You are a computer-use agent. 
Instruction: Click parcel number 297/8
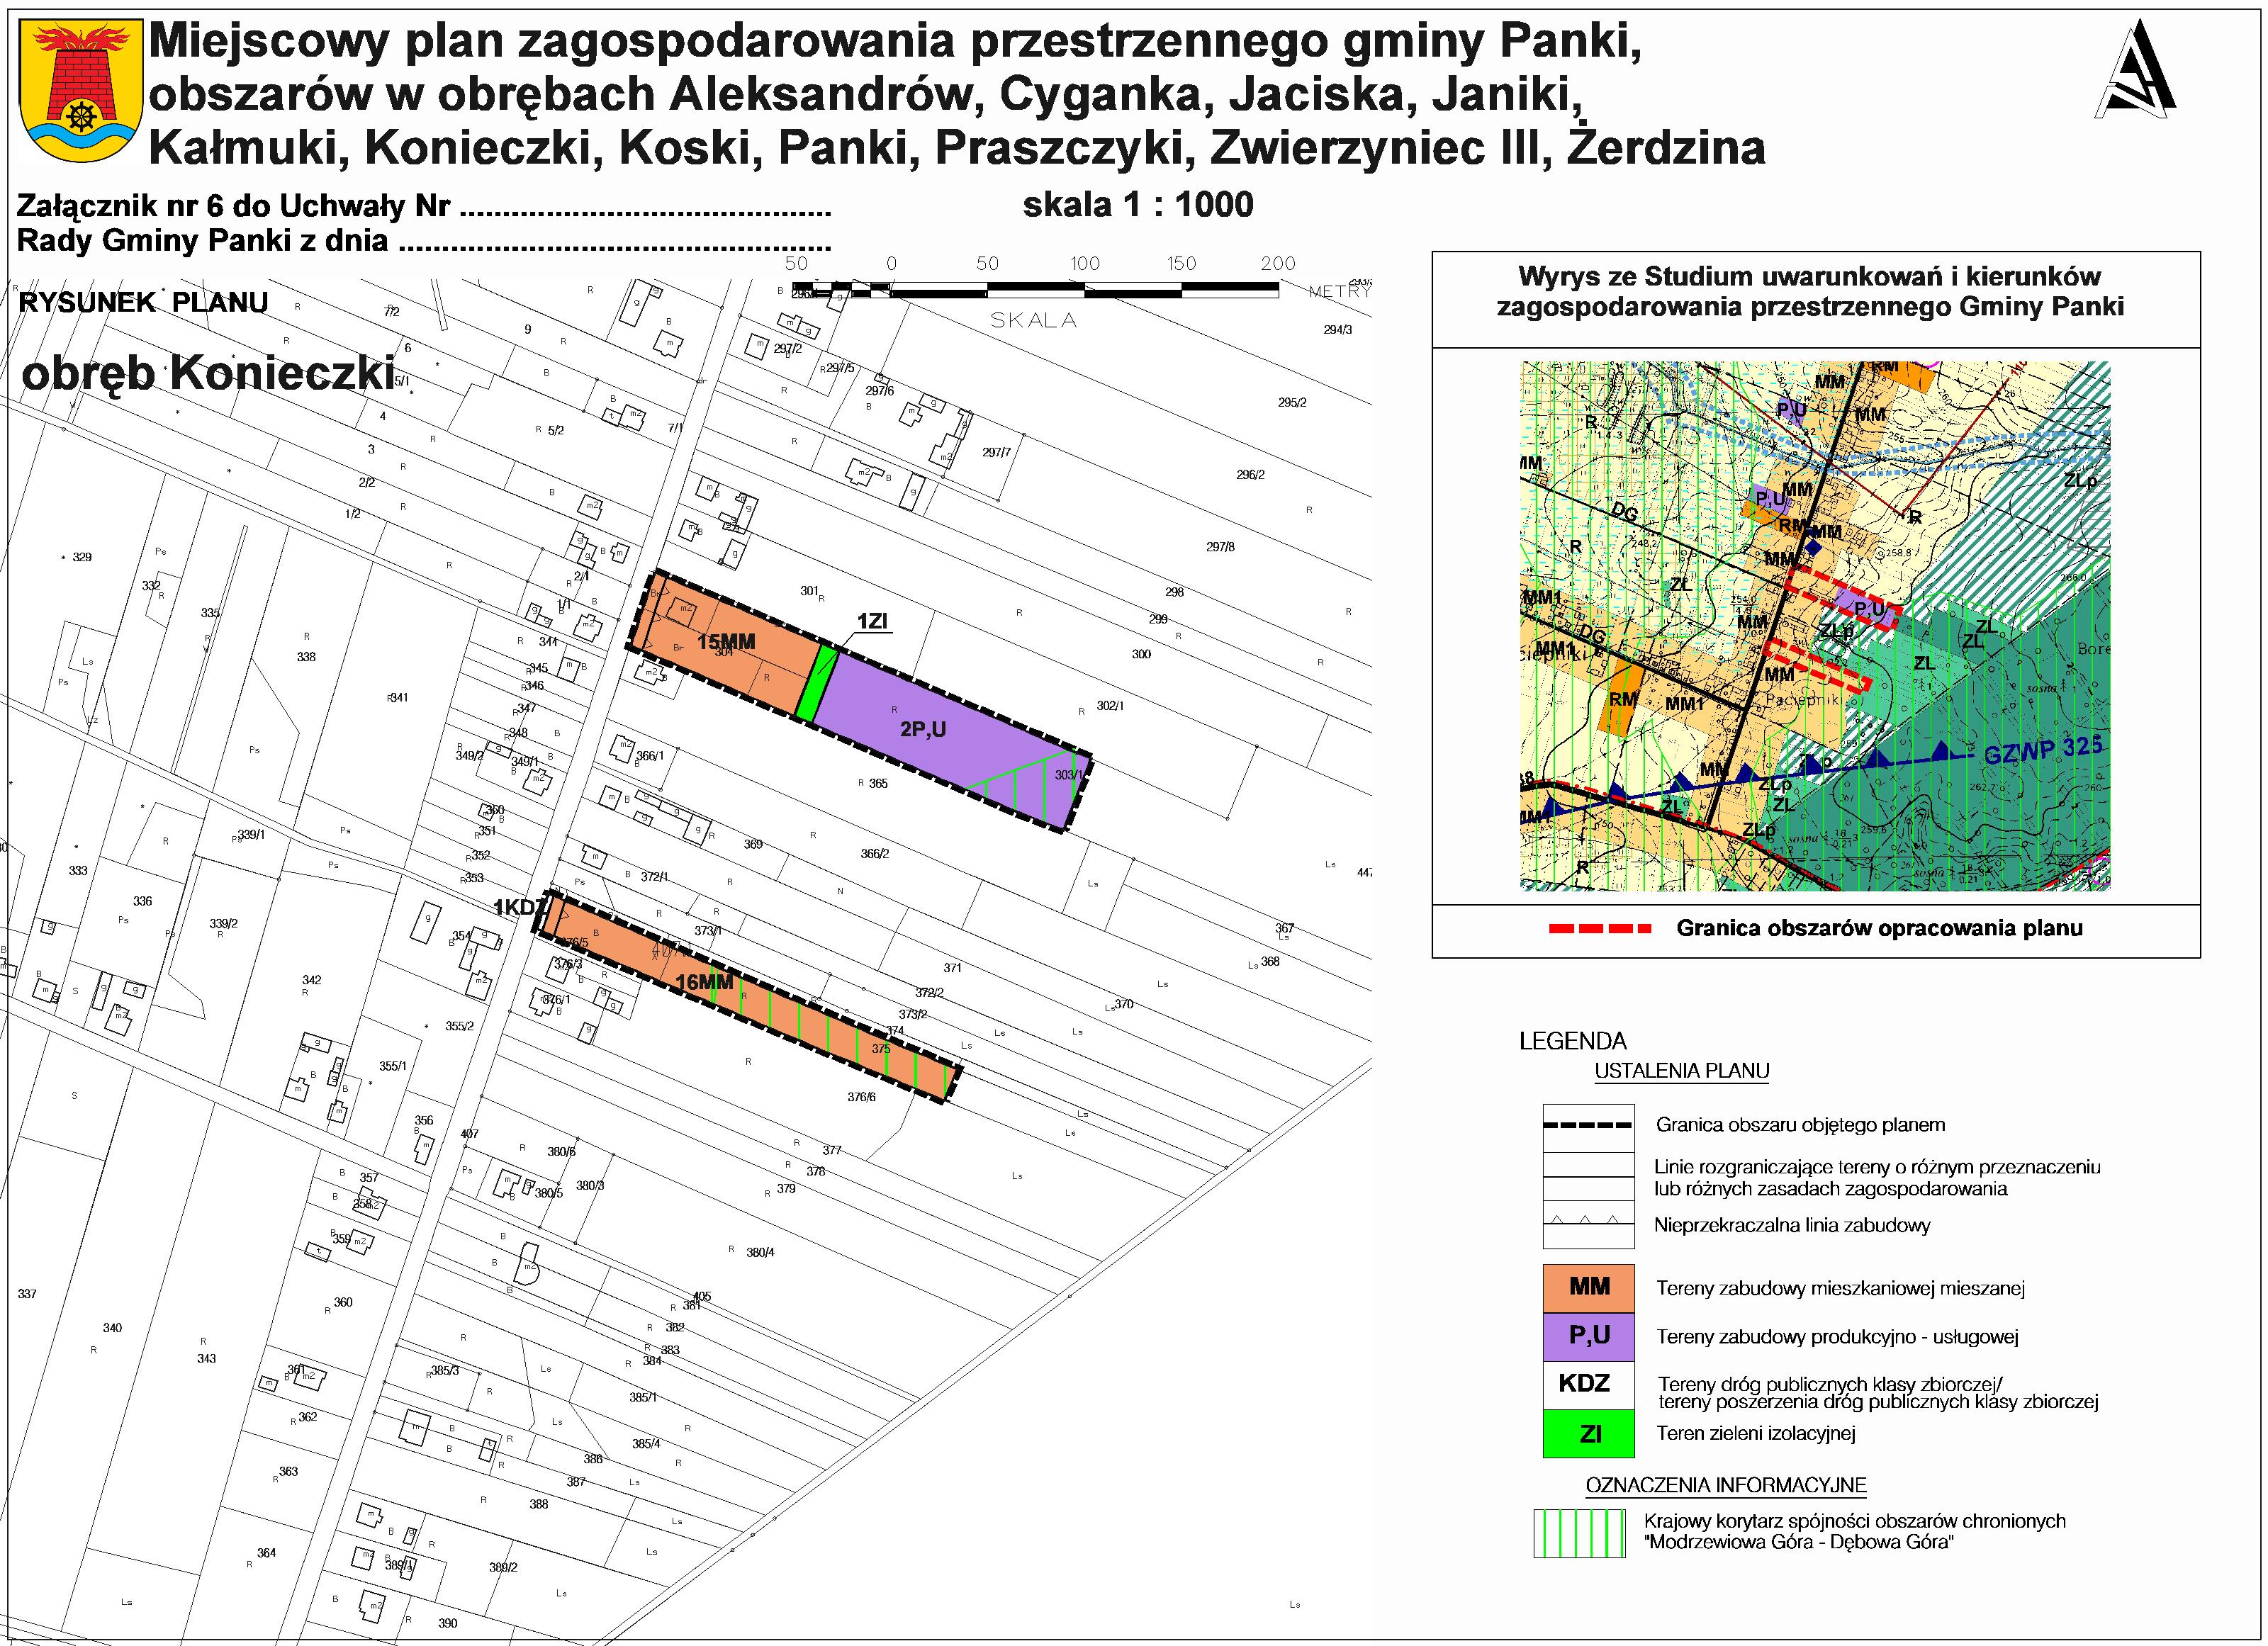[x=1220, y=547]
